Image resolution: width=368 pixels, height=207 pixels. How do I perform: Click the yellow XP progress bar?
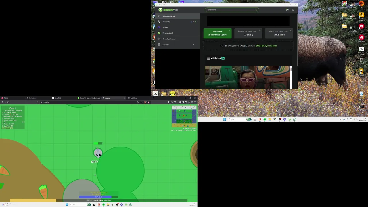pyautogui.click(x=99, y=200)
